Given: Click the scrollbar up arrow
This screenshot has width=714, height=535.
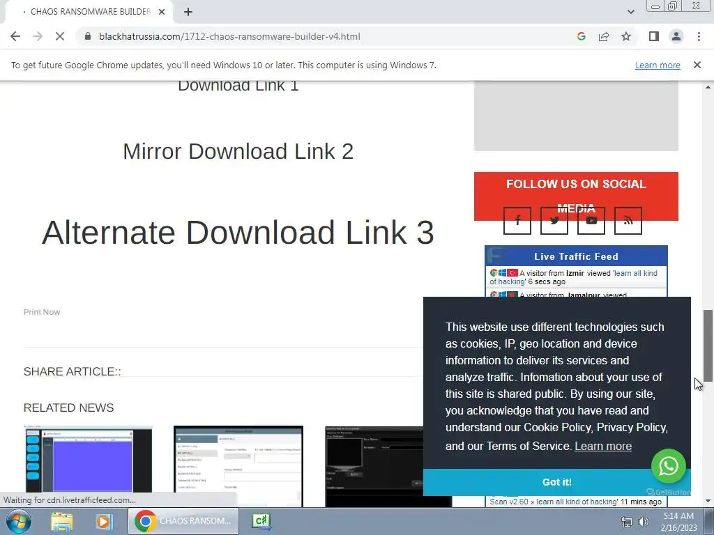Looking at the screenshot, I should tap(708, 86).
